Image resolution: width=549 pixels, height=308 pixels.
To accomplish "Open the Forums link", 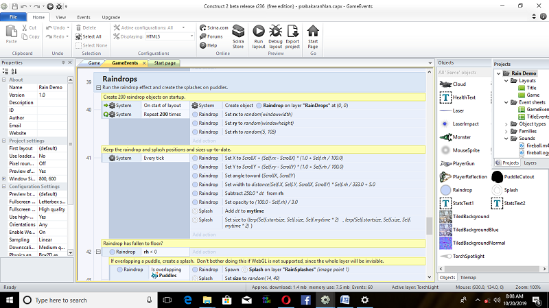I will 214,36.
